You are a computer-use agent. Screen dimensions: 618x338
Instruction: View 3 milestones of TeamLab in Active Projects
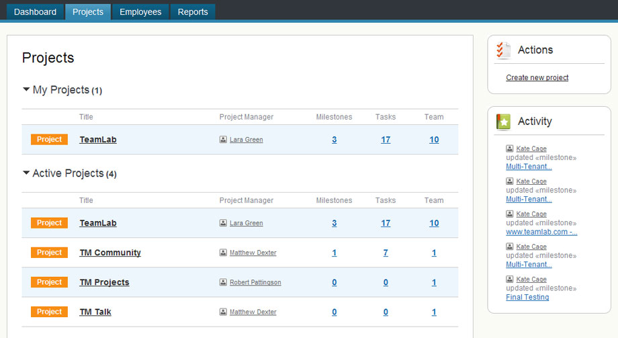pos(335,223)
